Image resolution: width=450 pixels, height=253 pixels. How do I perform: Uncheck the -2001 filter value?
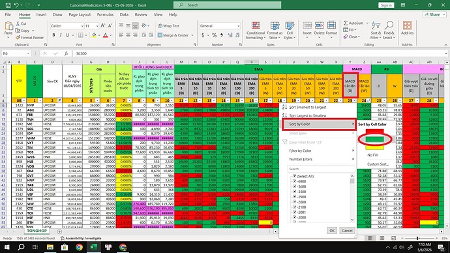[294, 213]
